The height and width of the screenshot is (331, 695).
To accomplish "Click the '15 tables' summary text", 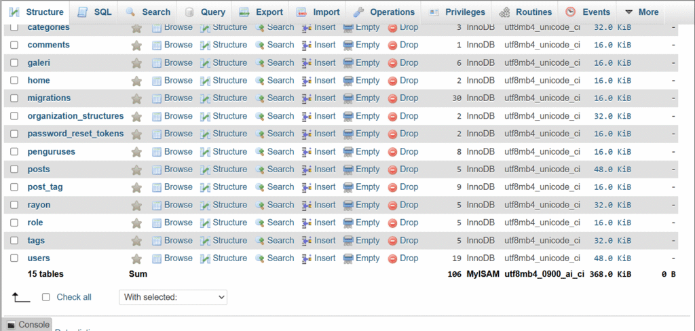I will coord(45,274).
